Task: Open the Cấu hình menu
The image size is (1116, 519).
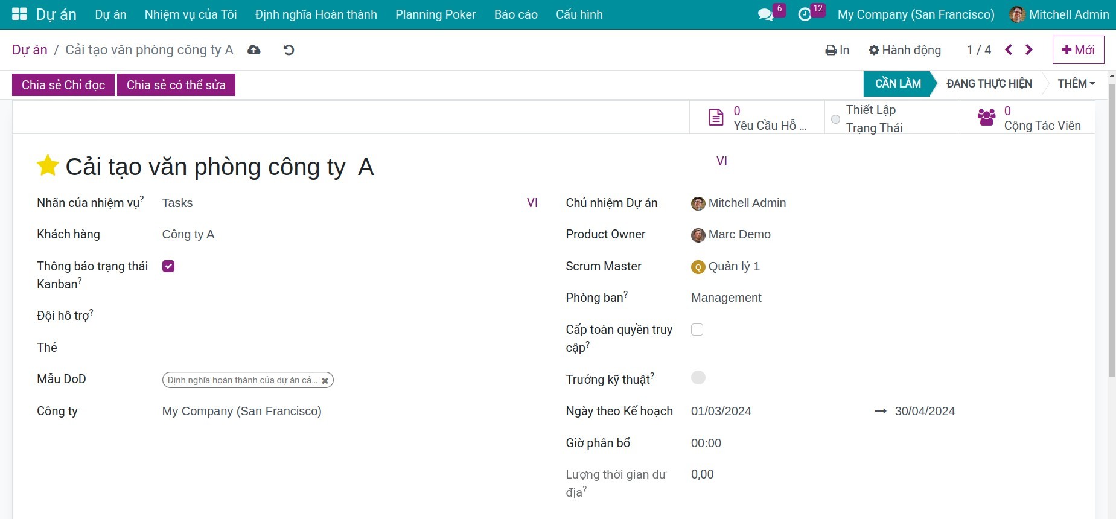Action: [x=579, y=14]
